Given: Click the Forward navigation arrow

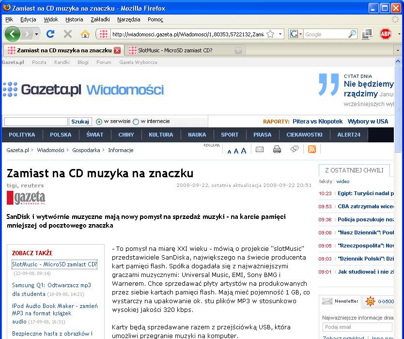Looking at the screenshot, I should pyautogui.click(x=27, y=34).
